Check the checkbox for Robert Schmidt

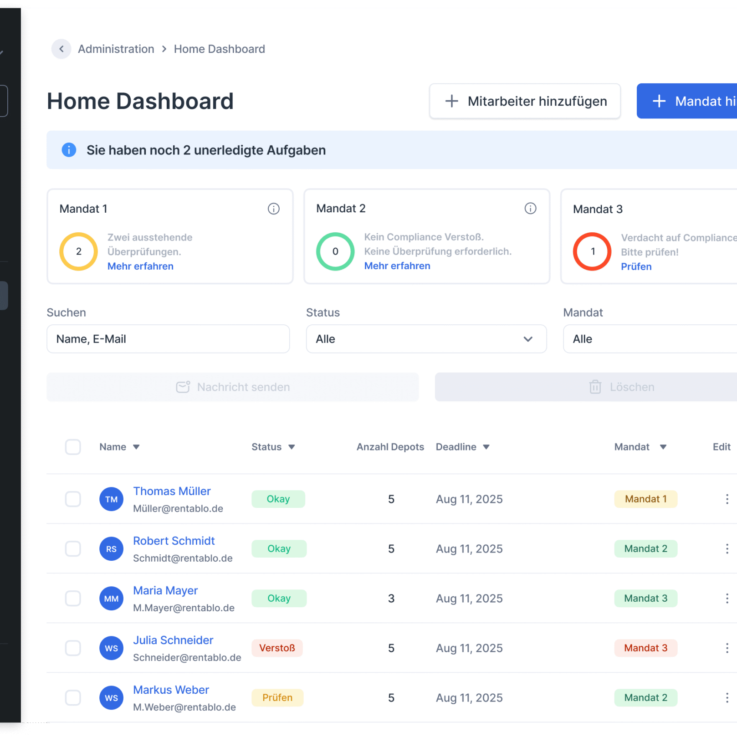point(73,549)
